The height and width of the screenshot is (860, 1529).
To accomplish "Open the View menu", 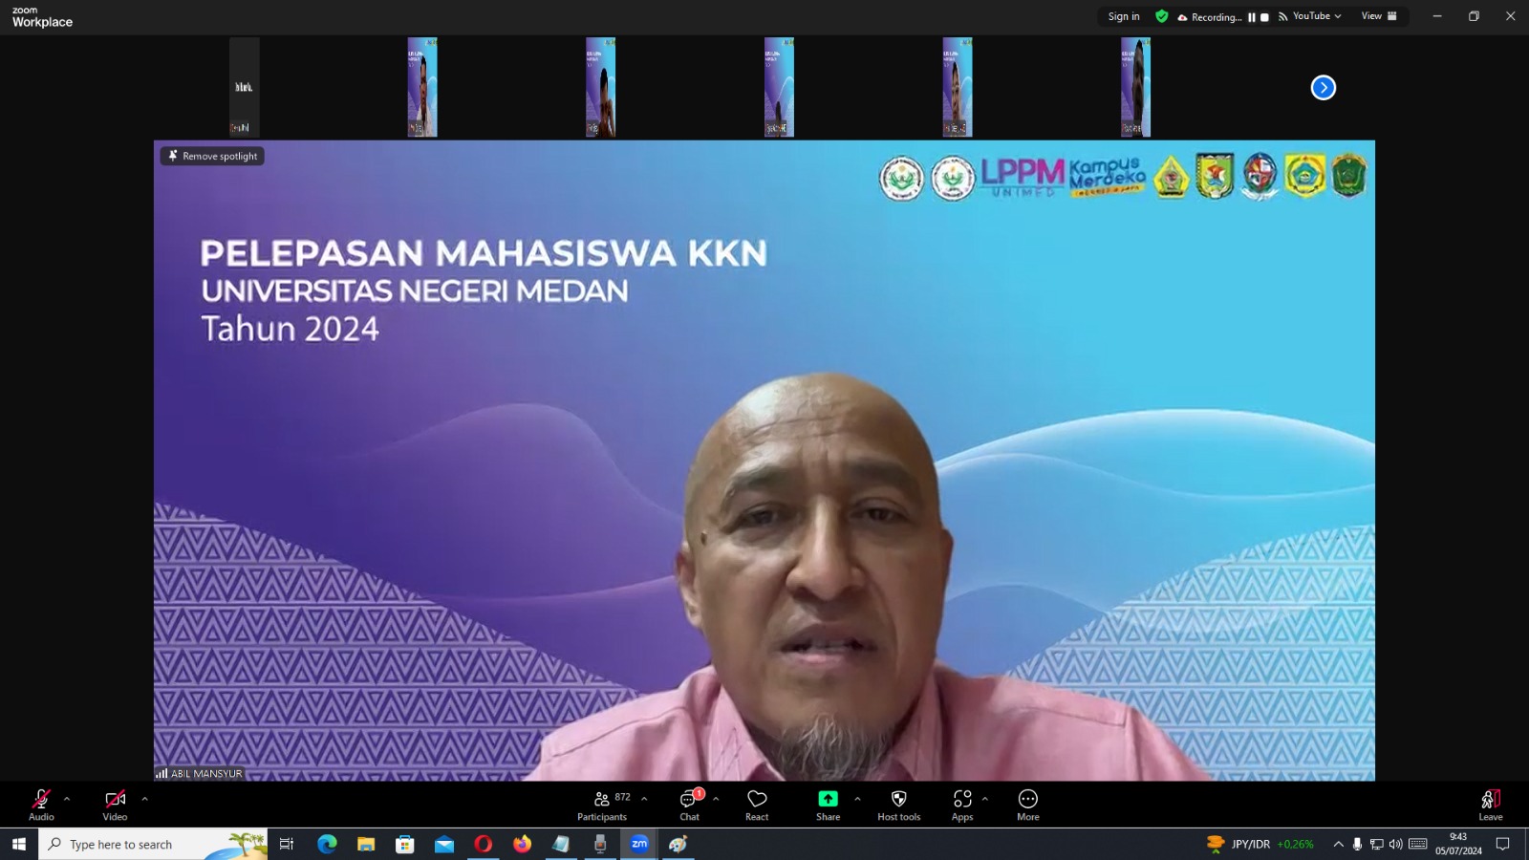I will pos(1373,15).
